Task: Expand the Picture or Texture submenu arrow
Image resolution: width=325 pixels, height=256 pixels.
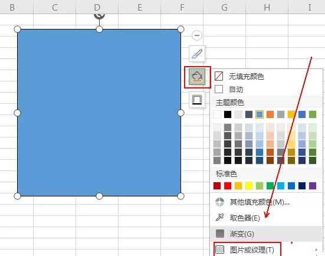Action: pyautogui.click(x=316, y=250)
